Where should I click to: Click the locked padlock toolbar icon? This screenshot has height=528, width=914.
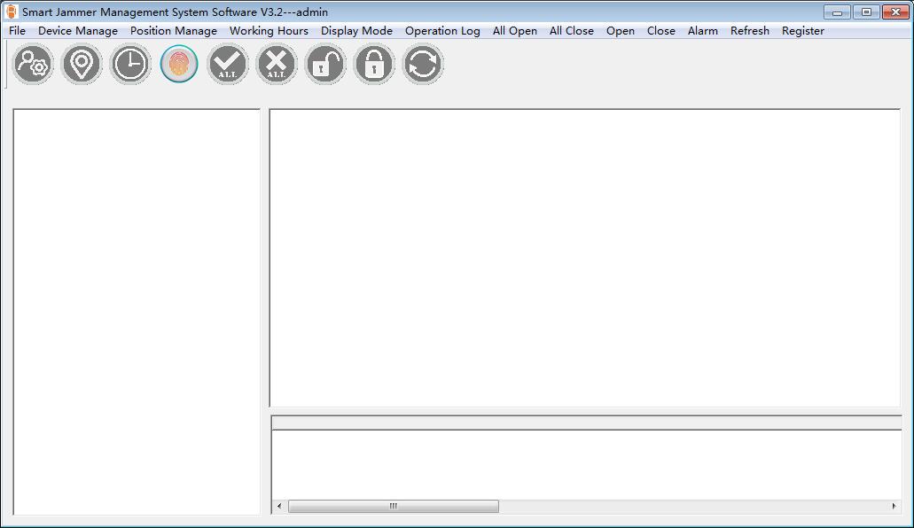pos(374,65)
